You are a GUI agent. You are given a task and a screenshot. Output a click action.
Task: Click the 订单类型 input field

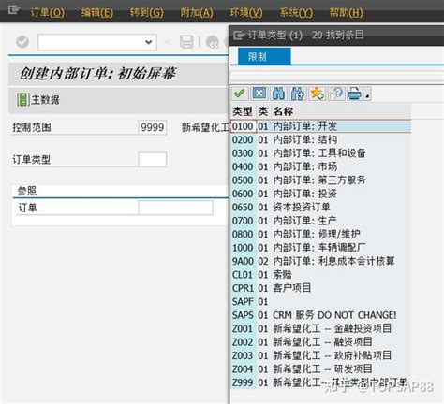pyautogui.click(x=152, y=160)
